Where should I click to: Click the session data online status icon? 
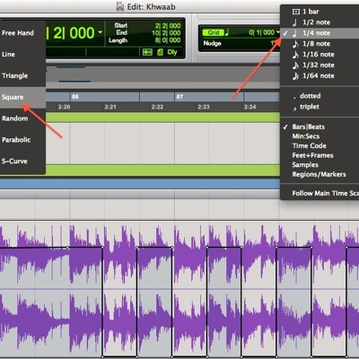click(x=161, y=52)
